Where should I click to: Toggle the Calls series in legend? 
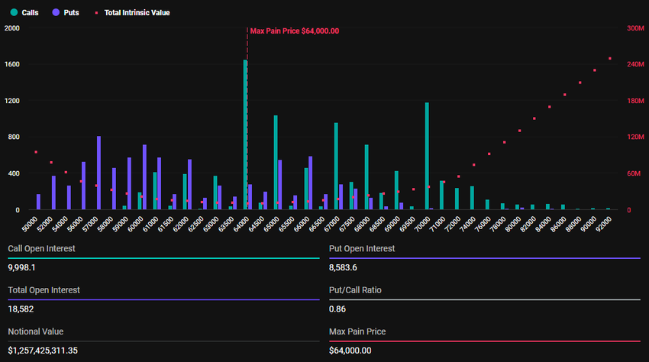[25, 13]
